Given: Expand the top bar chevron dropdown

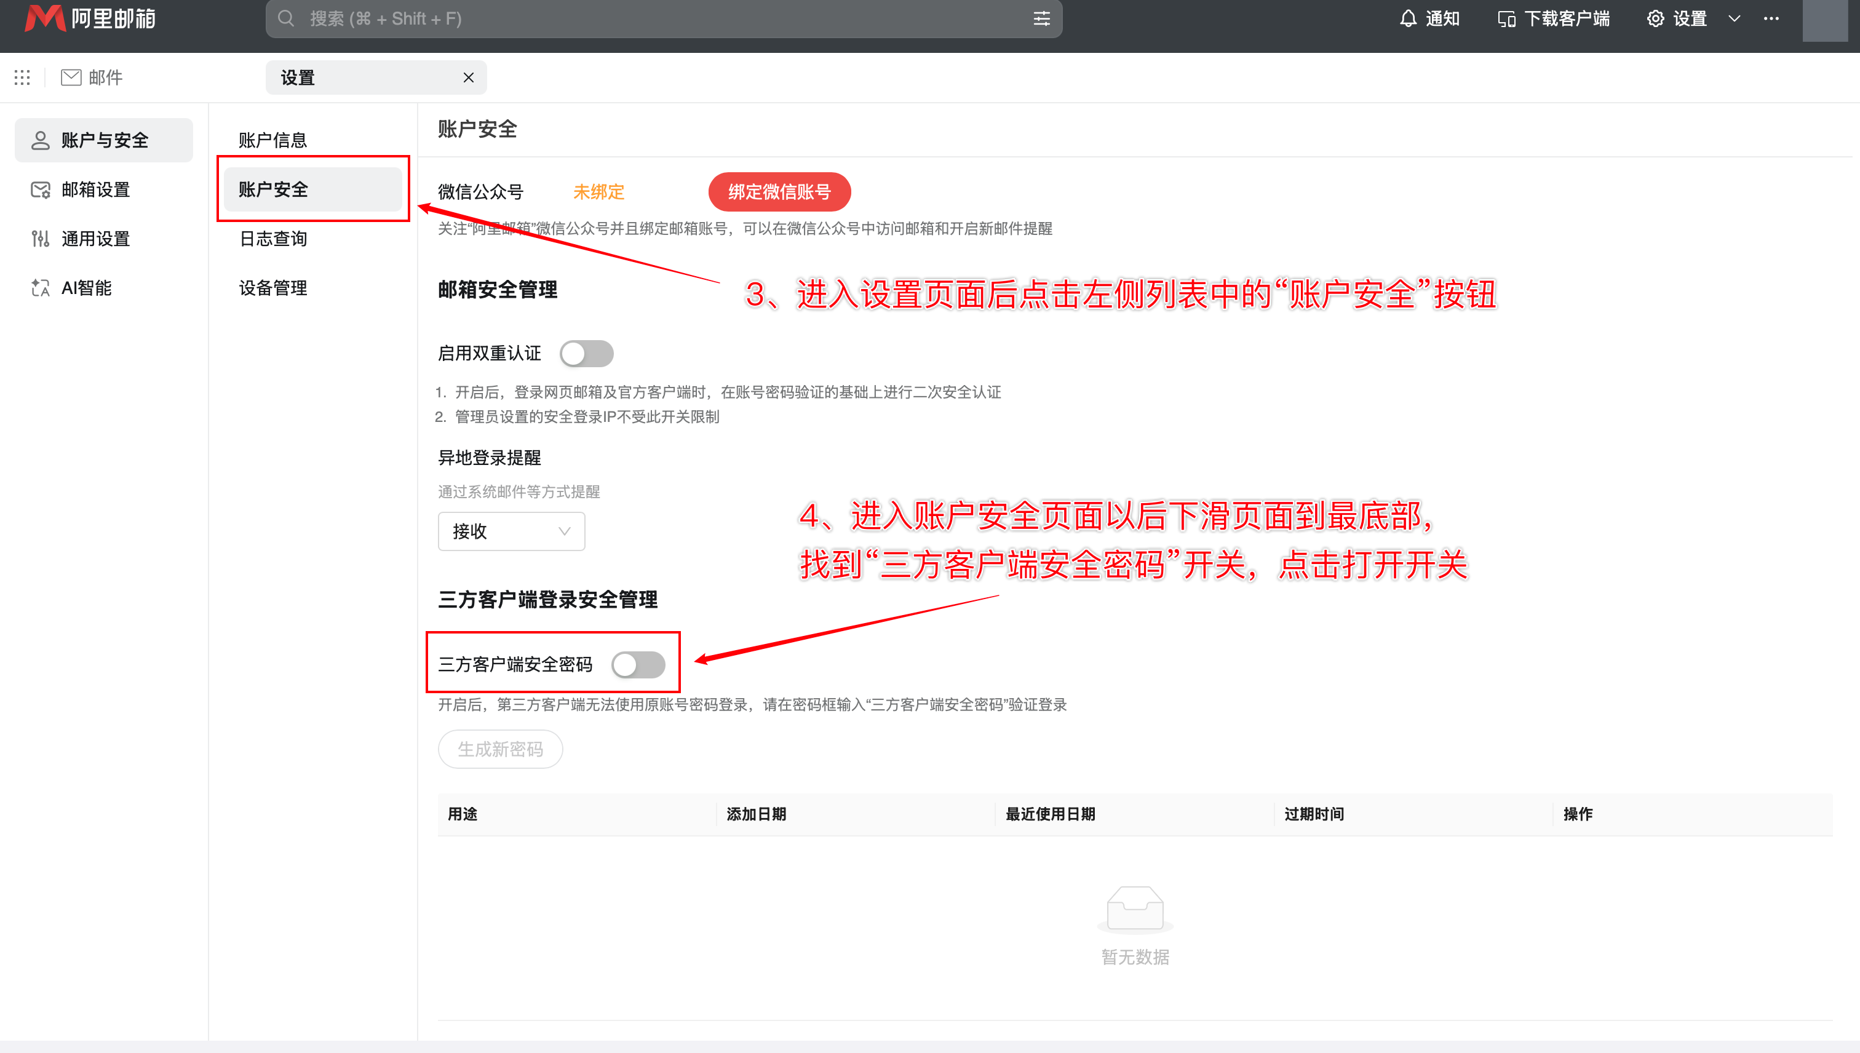Looking at the screenshot, I should (x=1734, y=18).
